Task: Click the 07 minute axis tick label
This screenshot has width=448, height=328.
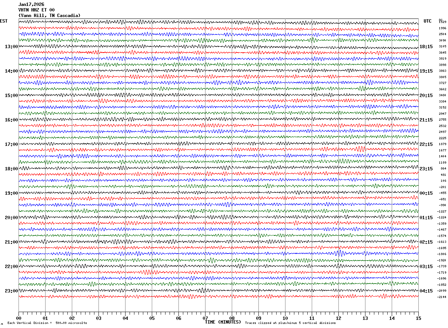Action: pos(205,318)
